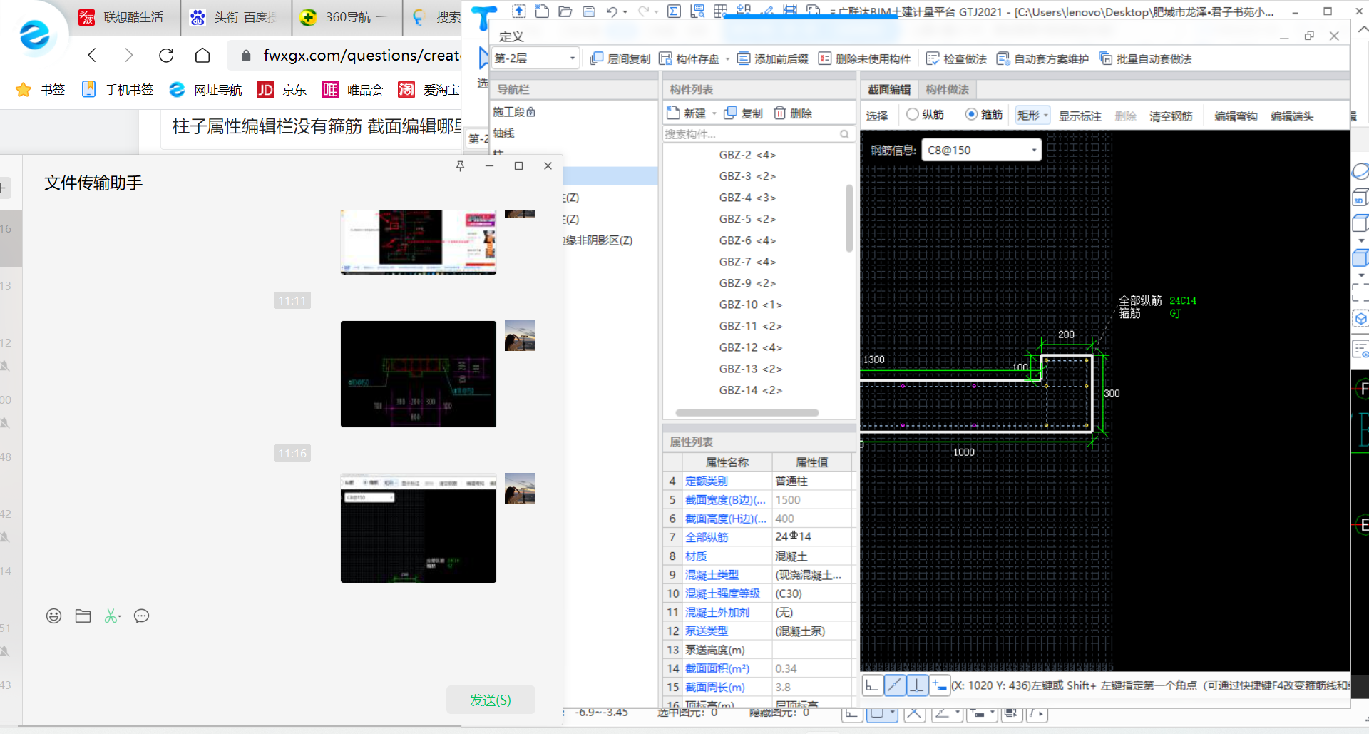Click the upload arrow icon in GTJ title bar
Image resolution: width=1369 pixels, height=734 pixels.
pyautogui.click(x=519, y=11)
